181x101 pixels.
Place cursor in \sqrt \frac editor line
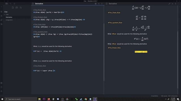pyautogui.click(x=44, y=71)
